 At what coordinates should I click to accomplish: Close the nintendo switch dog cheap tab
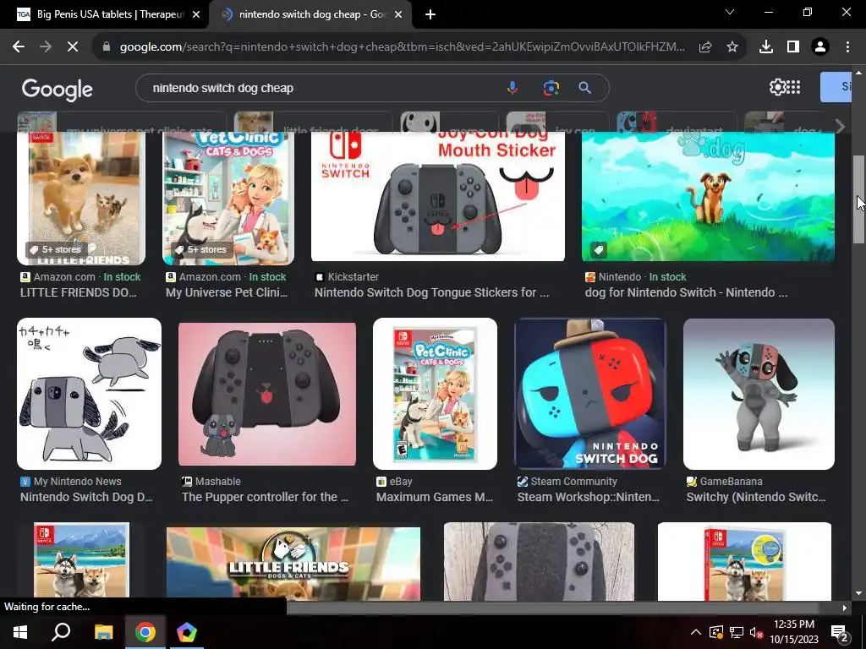(398, 14)
